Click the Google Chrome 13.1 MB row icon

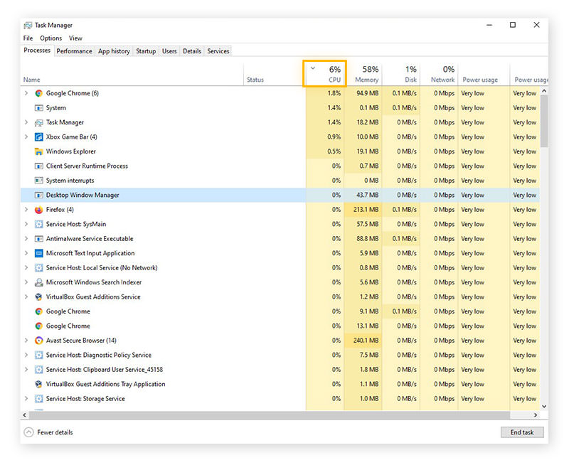pyautogui.click(x=39, y=326)
